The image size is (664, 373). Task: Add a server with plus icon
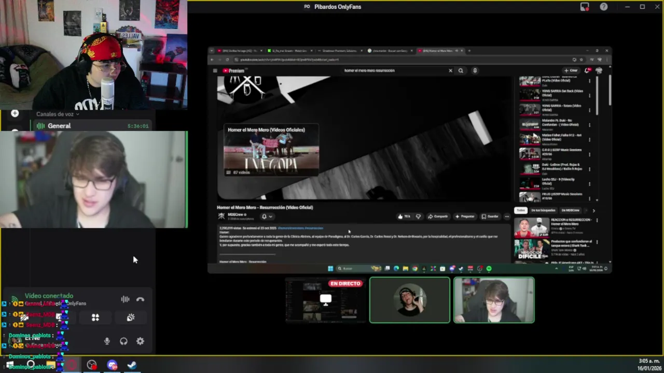[x=15, y=113]
